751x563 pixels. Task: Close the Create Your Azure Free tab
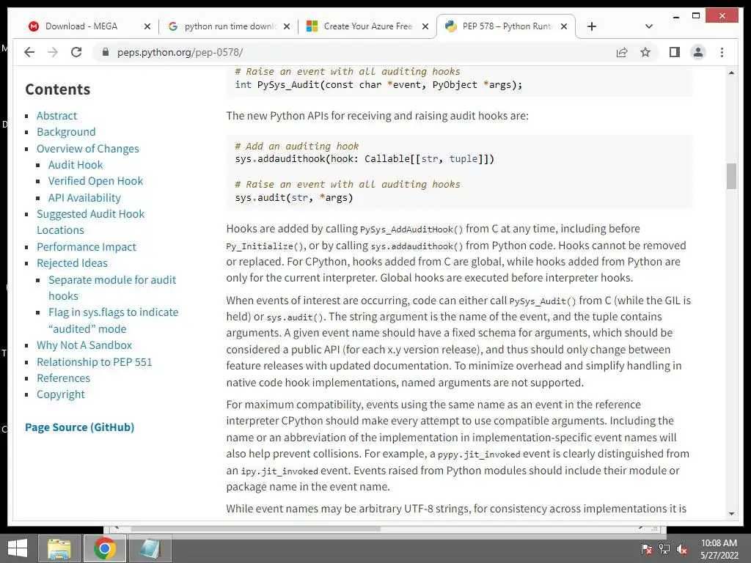pyautogui.click(x=425, y=26)
